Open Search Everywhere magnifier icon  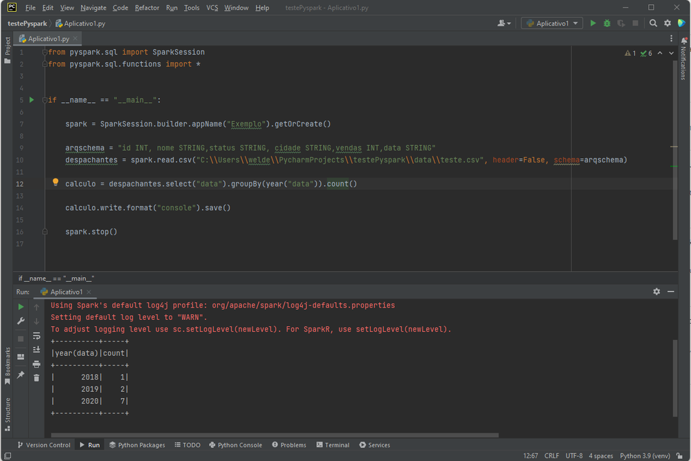point(653,23)
